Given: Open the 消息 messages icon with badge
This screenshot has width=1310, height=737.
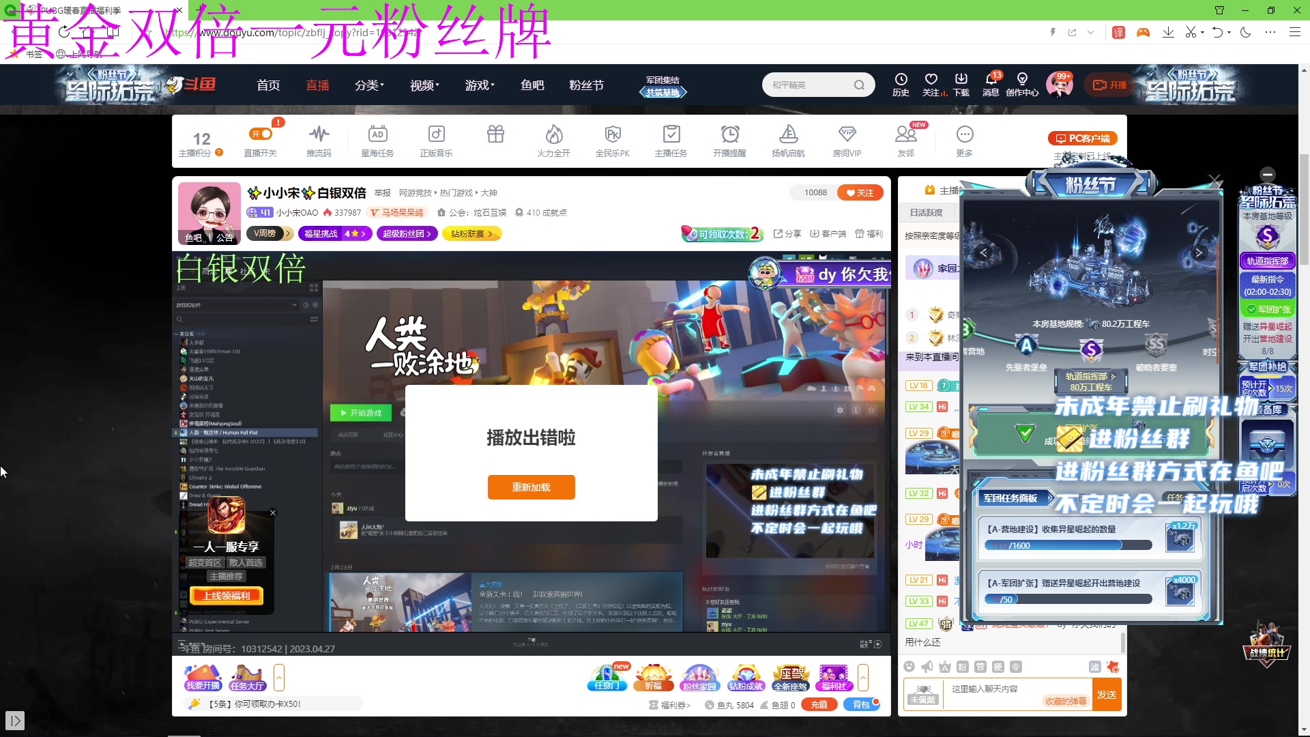Looking at the screenshot, I should coord(991,83).
